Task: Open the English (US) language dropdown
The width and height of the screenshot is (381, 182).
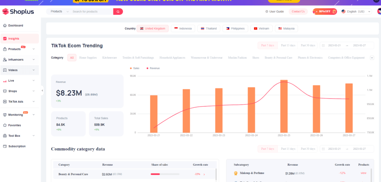Action: (x=356, y=12)
